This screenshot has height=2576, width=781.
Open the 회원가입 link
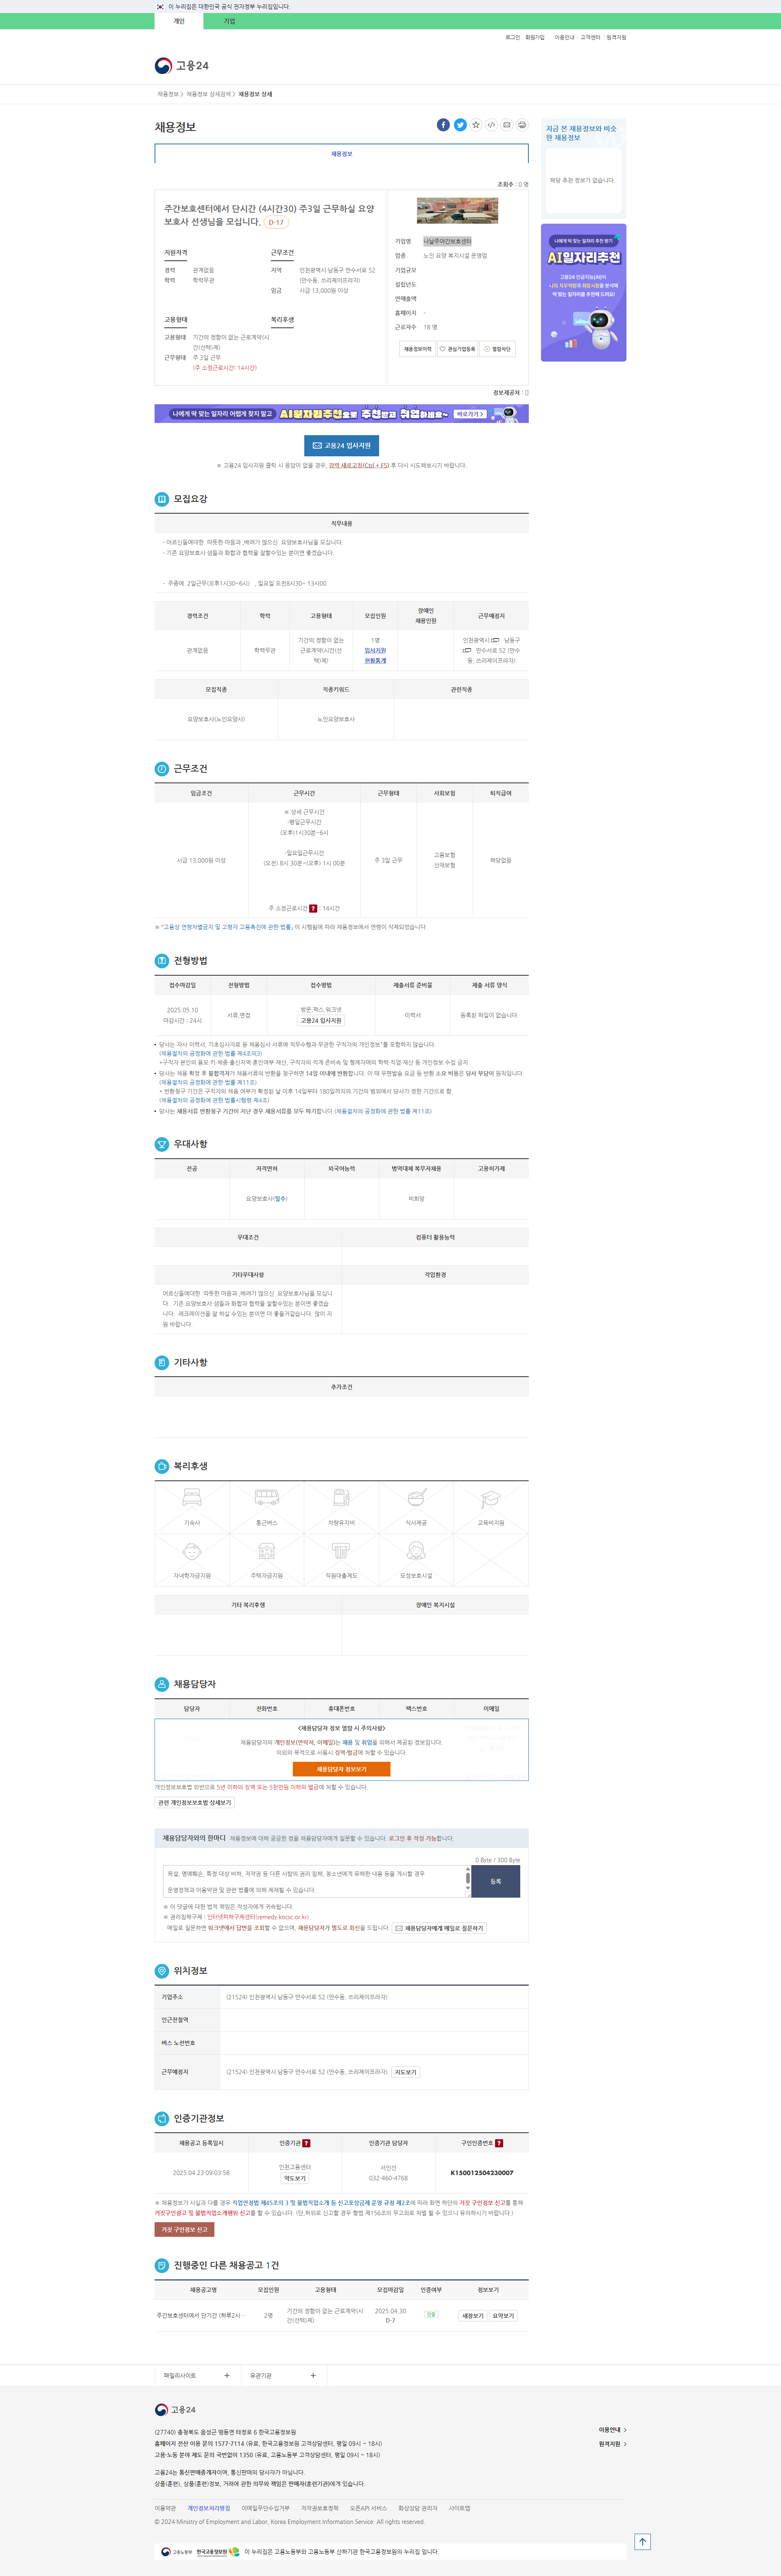point(535,37)
